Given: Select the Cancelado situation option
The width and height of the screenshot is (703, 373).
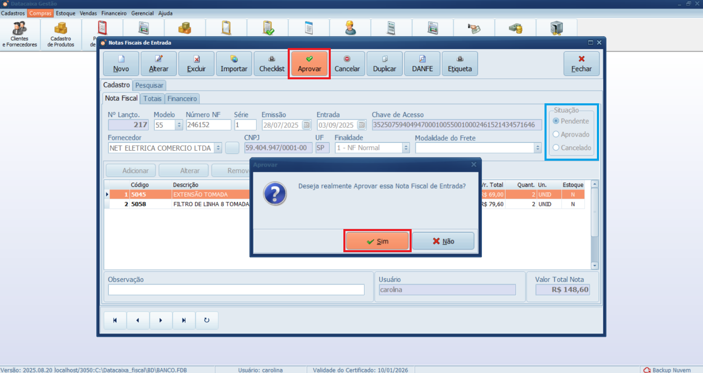Looking at the screenshot, I should (x=556, y=148).
